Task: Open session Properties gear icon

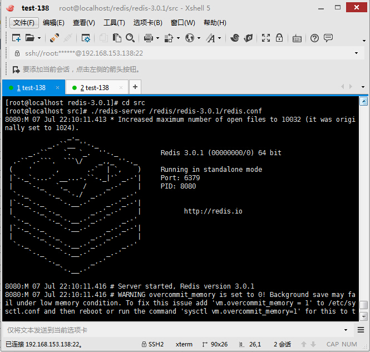Action: pos(86,38)
